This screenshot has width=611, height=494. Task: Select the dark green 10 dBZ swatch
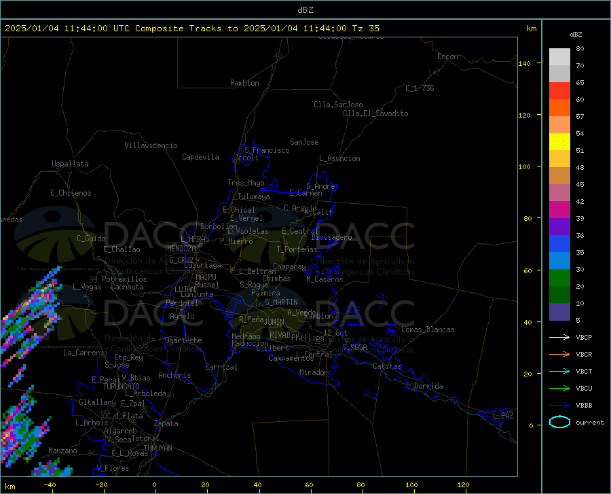(x=559, y=295)
